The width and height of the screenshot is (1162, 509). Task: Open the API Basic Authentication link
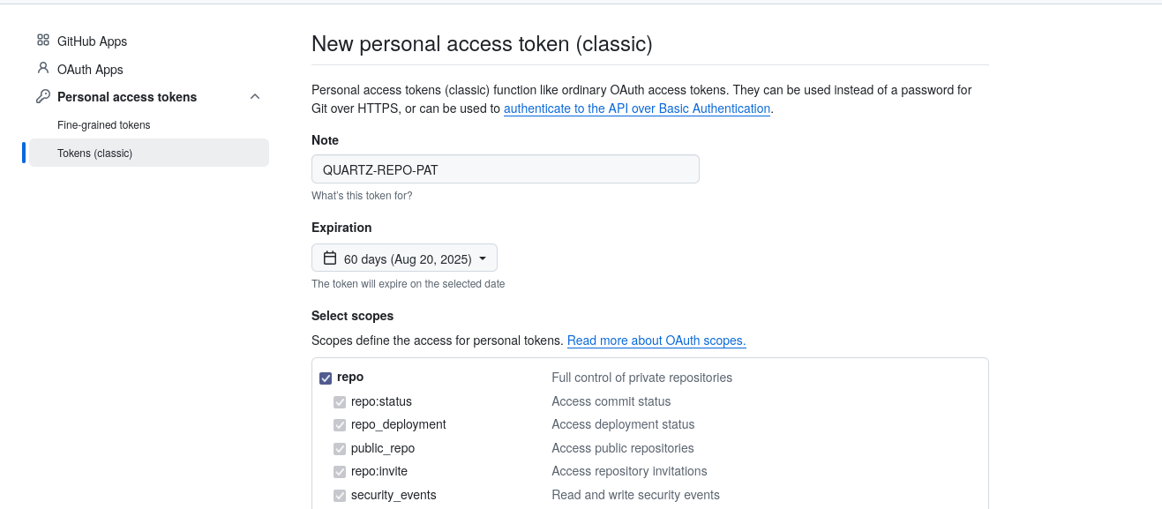637,109
